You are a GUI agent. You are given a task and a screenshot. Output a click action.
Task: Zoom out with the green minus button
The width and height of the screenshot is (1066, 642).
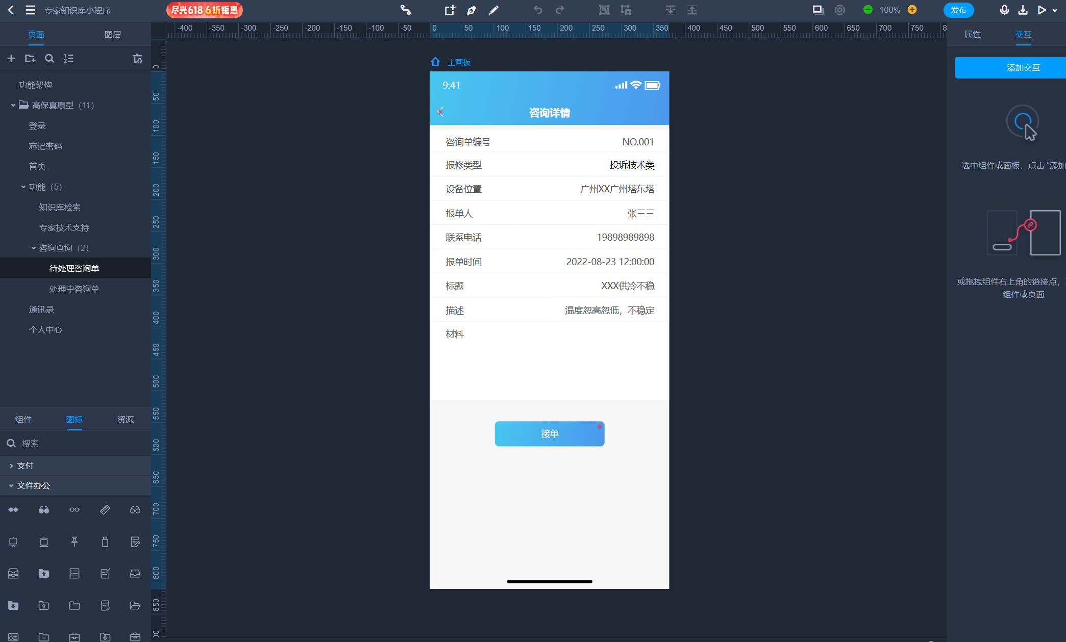[867, 10]
